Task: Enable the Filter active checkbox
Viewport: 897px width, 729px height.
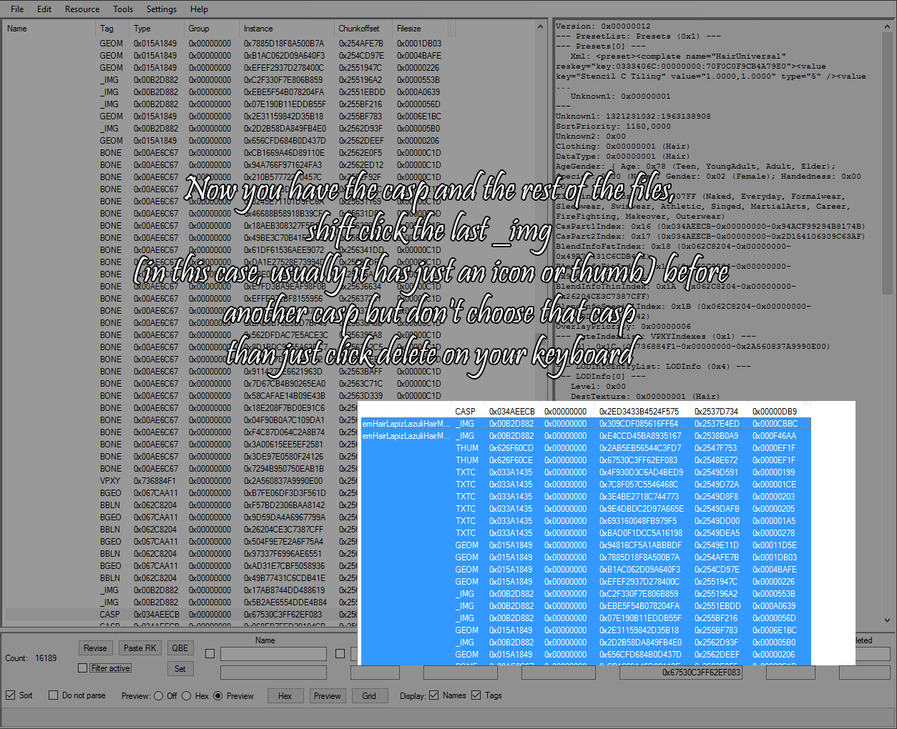Action: (83, 668)
